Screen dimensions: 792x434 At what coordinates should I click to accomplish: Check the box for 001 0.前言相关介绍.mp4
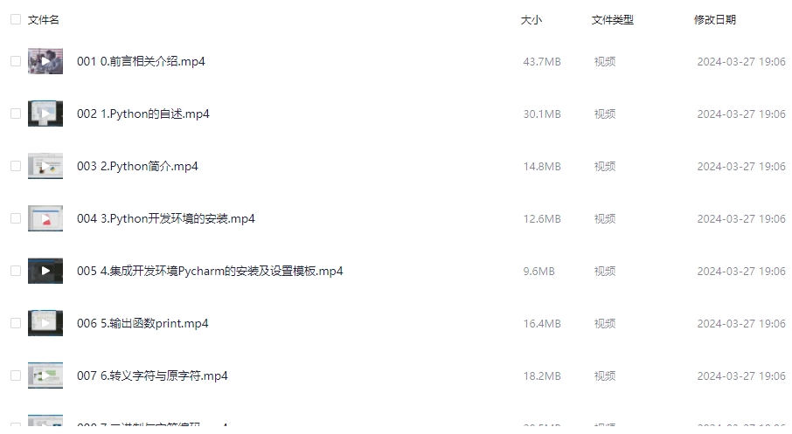16,61
